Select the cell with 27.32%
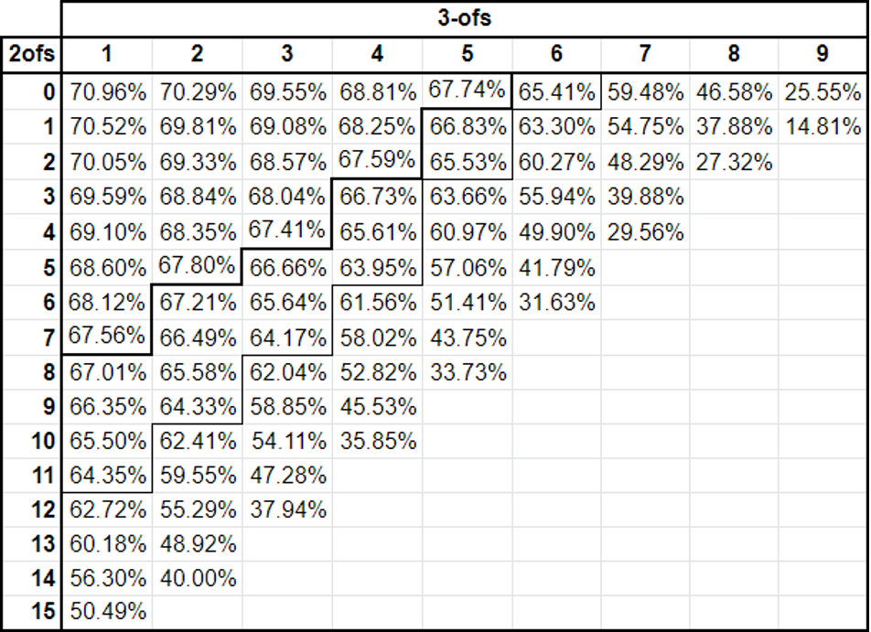Screen dimensions: 871x632 pyautogui.click(x=734, y=162)
